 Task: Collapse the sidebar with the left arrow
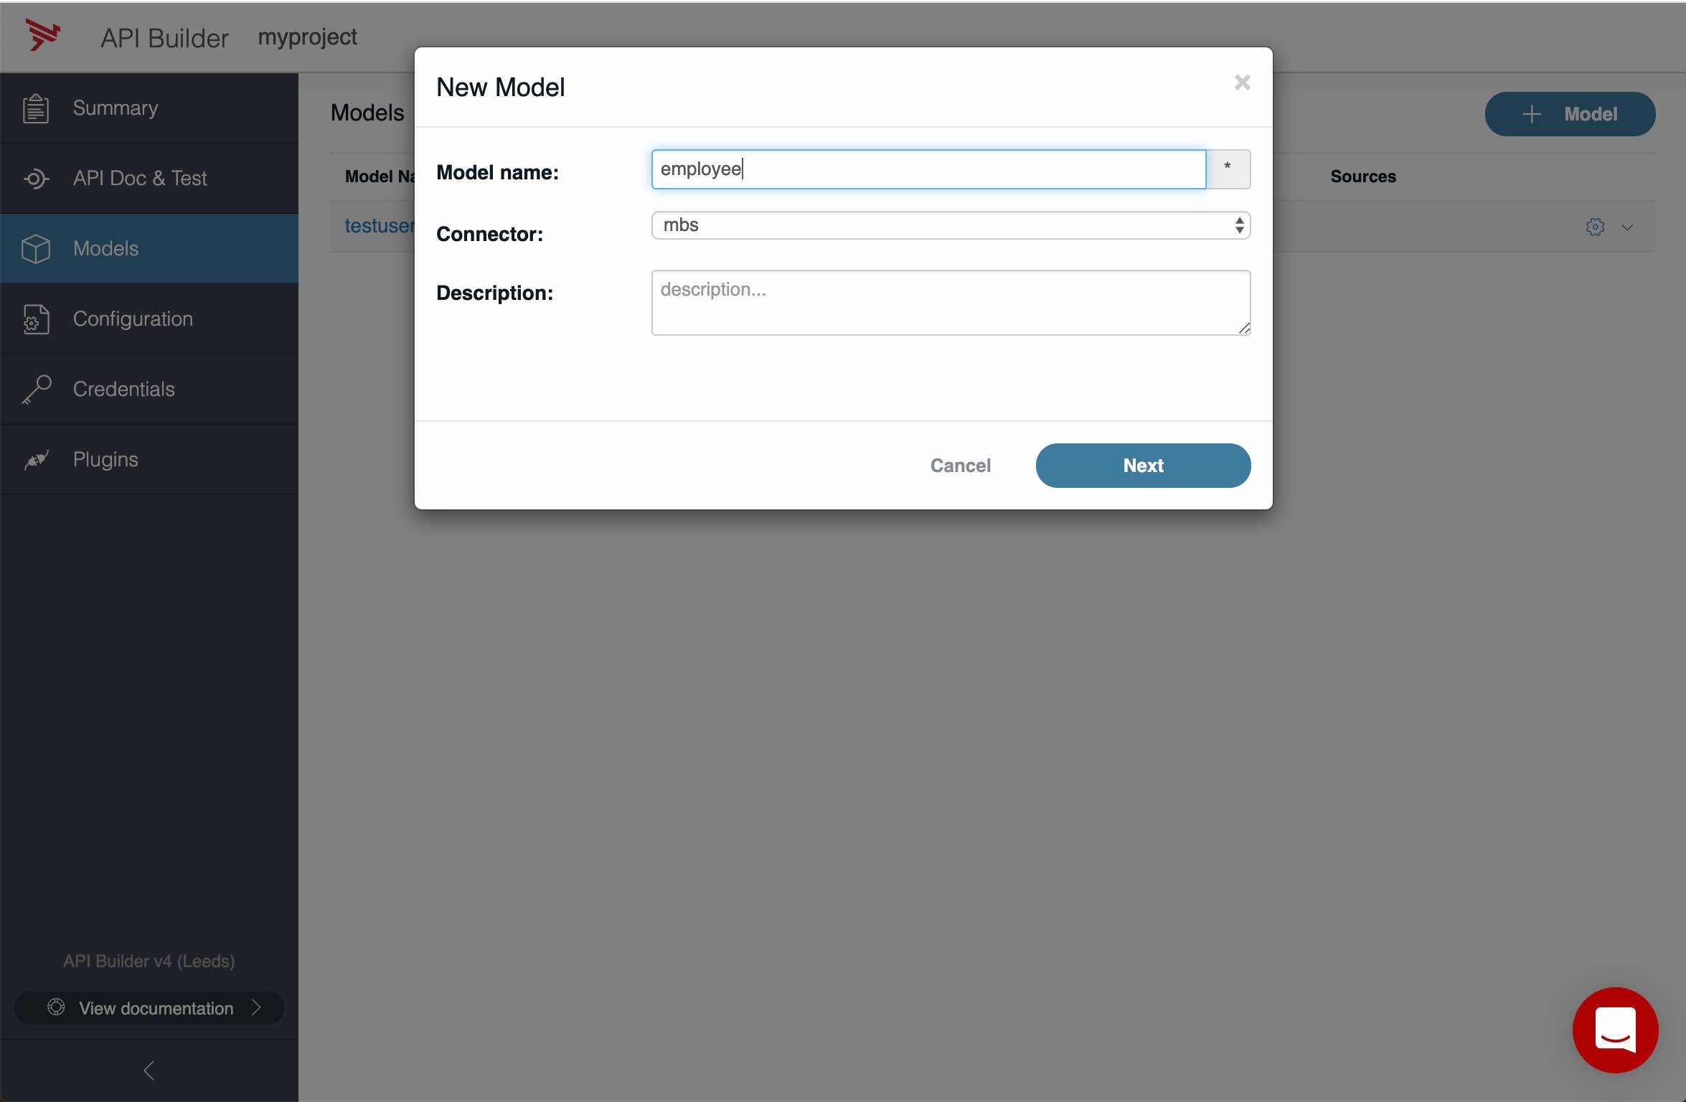149,1070
